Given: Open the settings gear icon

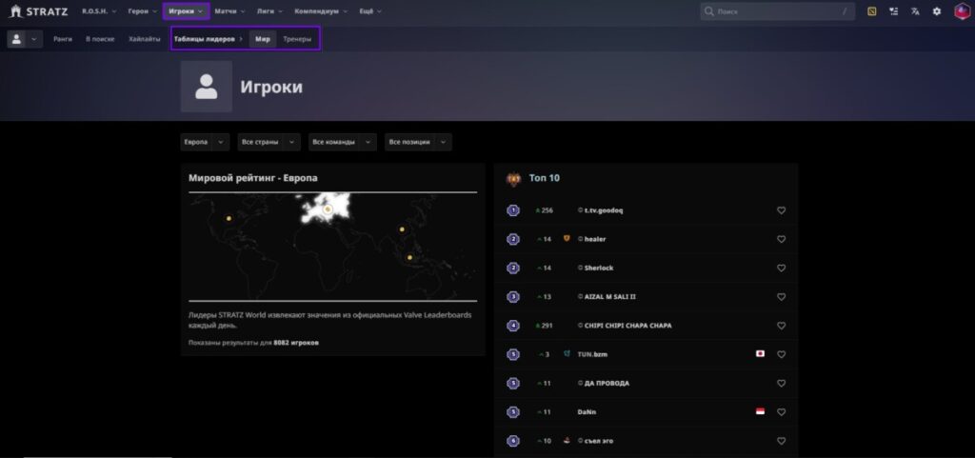Looking at the screenshot, I should click(937, 11).
